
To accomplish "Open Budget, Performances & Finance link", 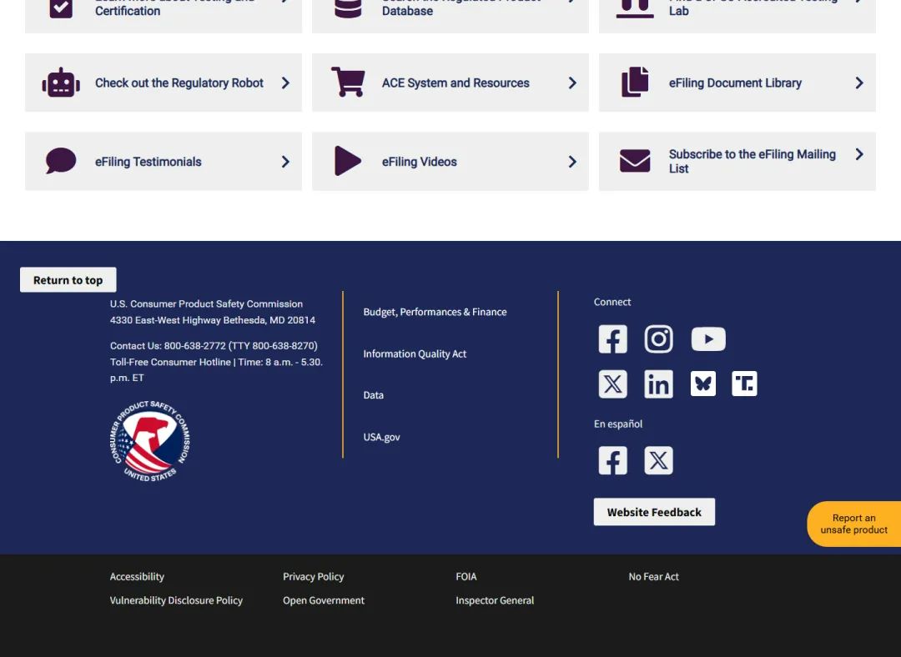I will 435,312.
